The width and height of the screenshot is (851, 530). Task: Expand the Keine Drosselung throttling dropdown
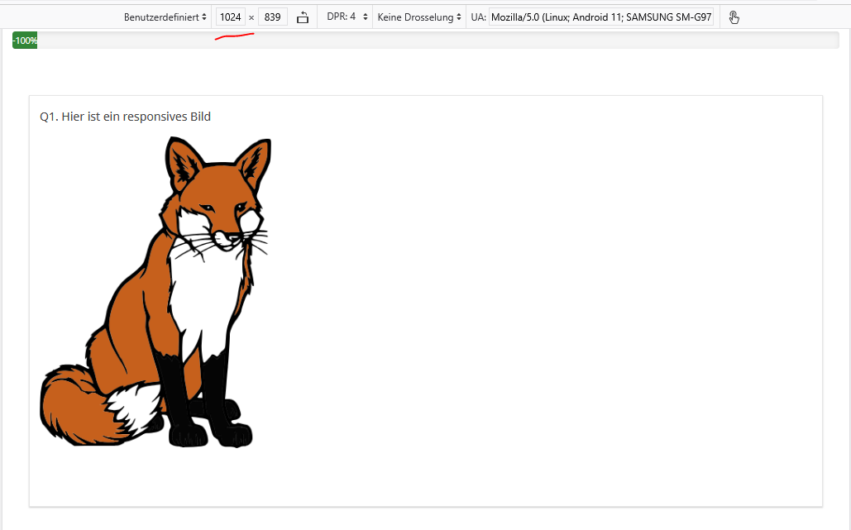[419, 17]
